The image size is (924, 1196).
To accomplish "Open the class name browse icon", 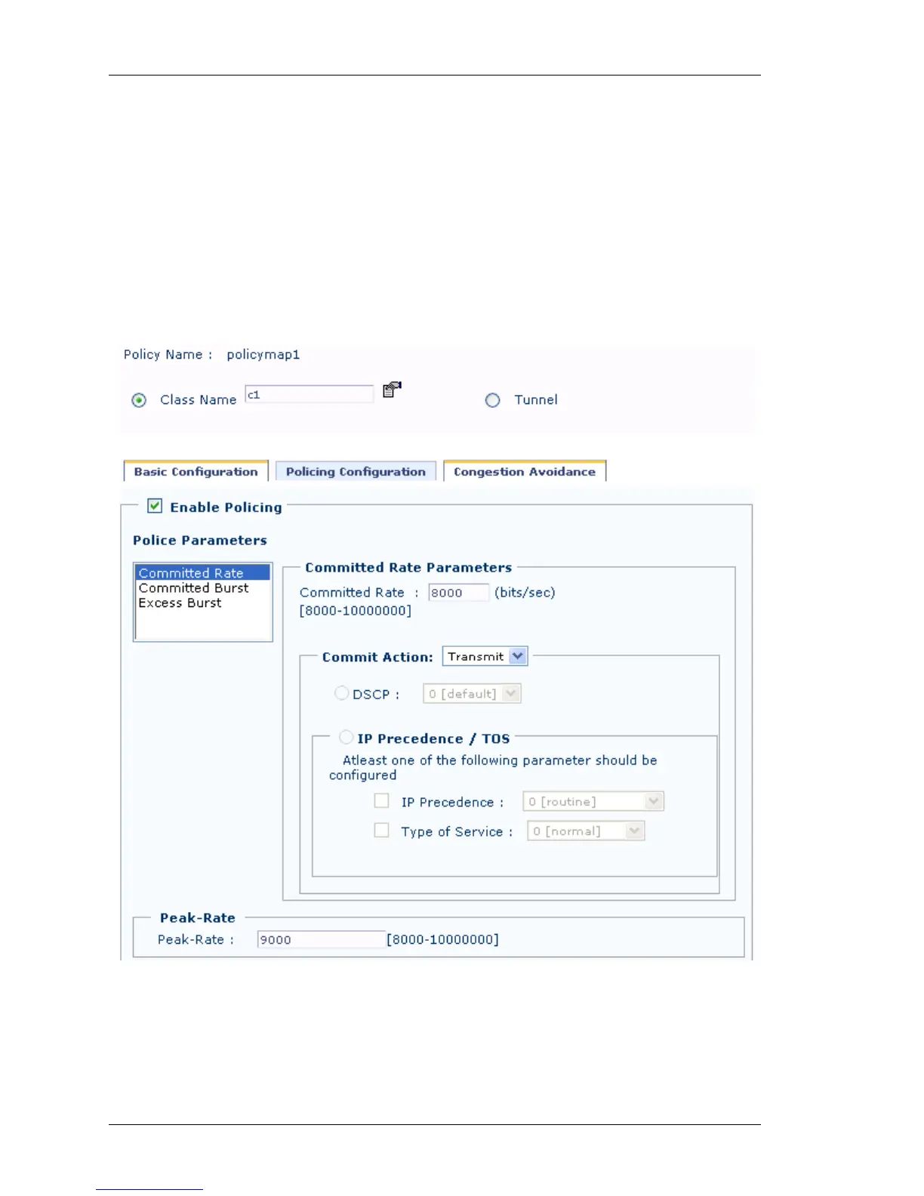I will (x=392, y=390).
